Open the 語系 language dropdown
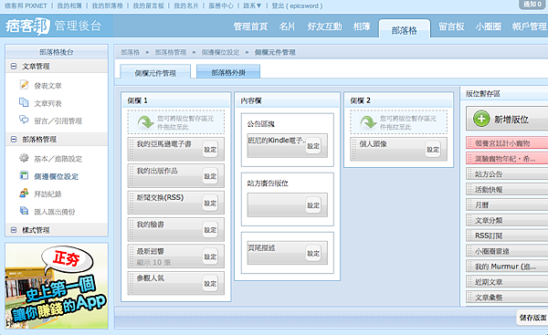548x335 pixels. tap(252, 5)
